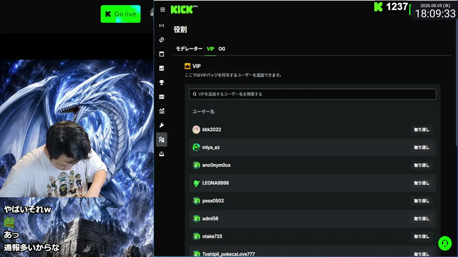Open the wrench settings icon in the sidebar
Screen dimensions: 458x257
162,125
